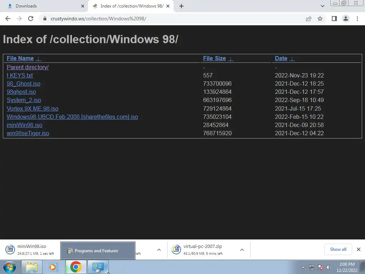Screen dimensions: 365x274
Task: Sort by Date column header
Action: click(281, 58)
